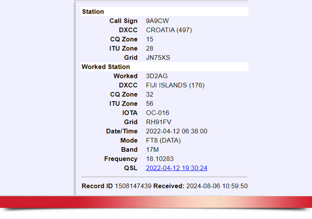Click the CROATIA (497) DXCC value

pos(169,30)
